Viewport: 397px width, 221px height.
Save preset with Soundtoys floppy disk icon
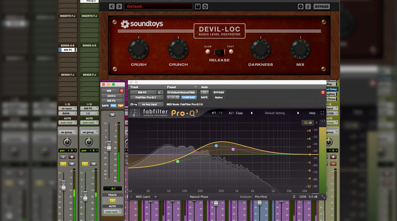point(198,6)
